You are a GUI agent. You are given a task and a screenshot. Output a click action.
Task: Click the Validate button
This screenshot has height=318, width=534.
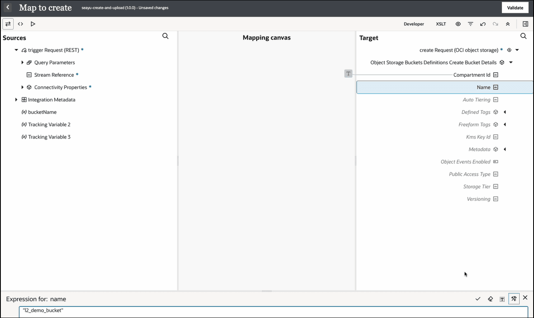[515, 8]
